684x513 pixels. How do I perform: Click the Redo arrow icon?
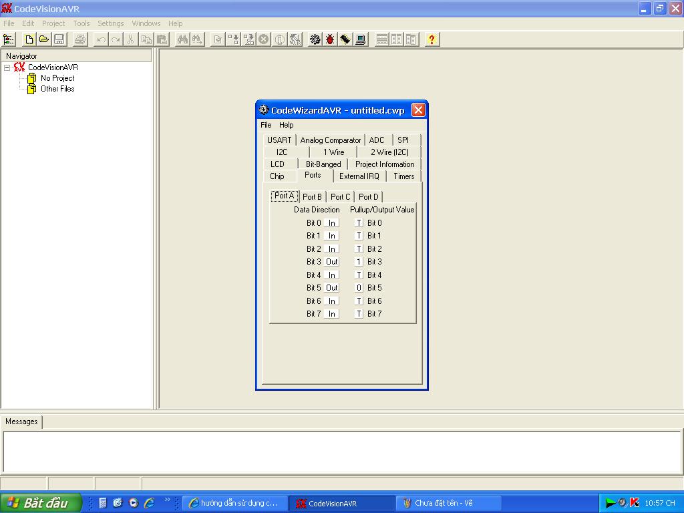click(x=116, y=39)
